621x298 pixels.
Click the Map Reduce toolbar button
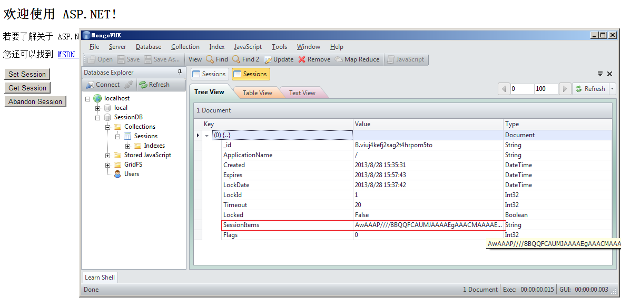click(357, 59)
